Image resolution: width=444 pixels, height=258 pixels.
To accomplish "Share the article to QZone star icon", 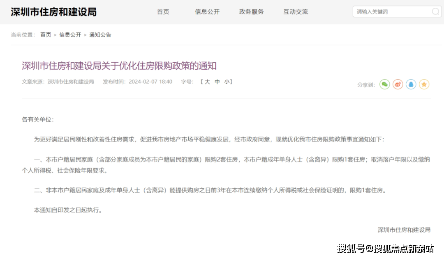I will [x=424, y=84].
